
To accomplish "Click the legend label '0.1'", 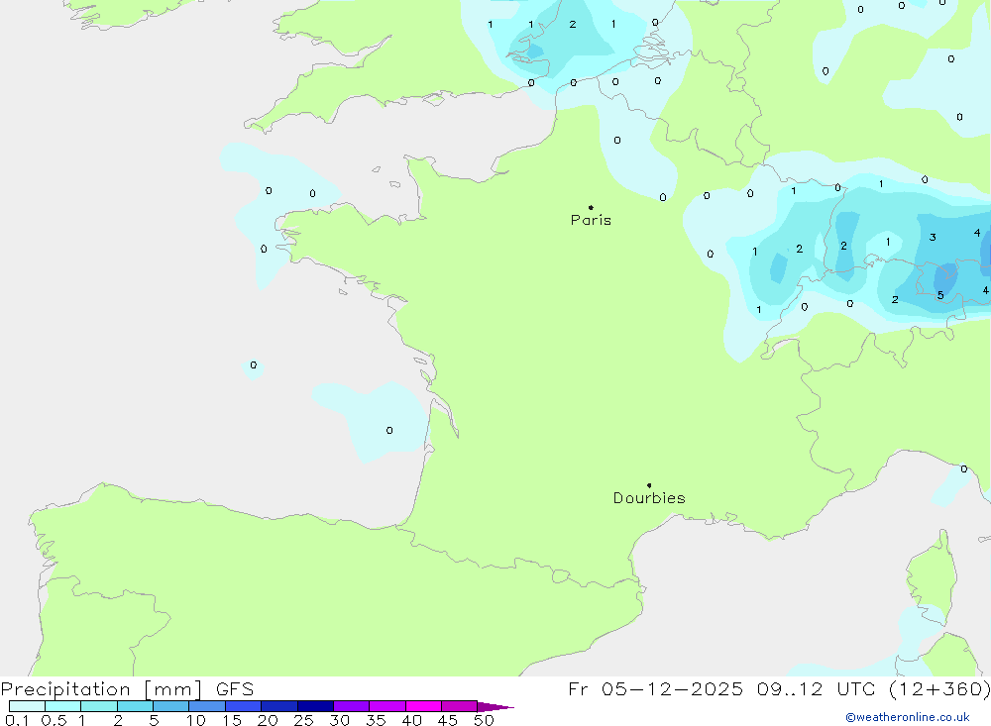I will coord(17,720).
